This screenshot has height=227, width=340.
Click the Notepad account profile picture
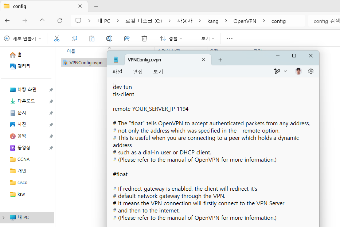[298, 71]
